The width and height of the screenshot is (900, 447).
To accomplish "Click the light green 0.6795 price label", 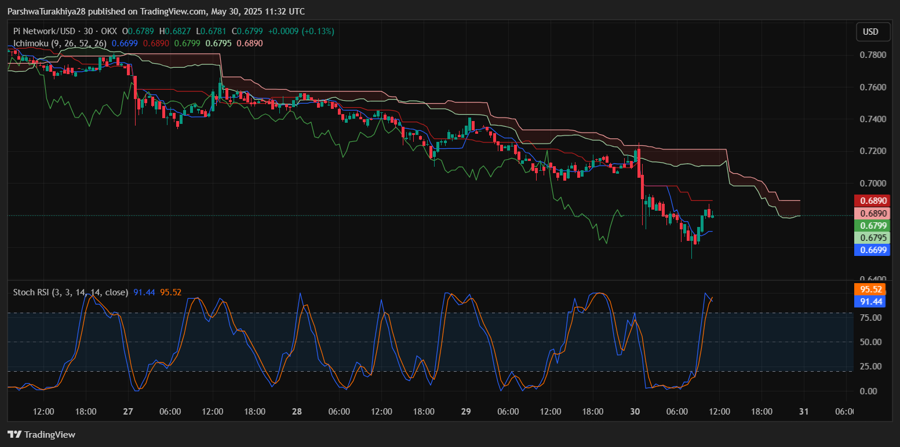I will (873, 238).
